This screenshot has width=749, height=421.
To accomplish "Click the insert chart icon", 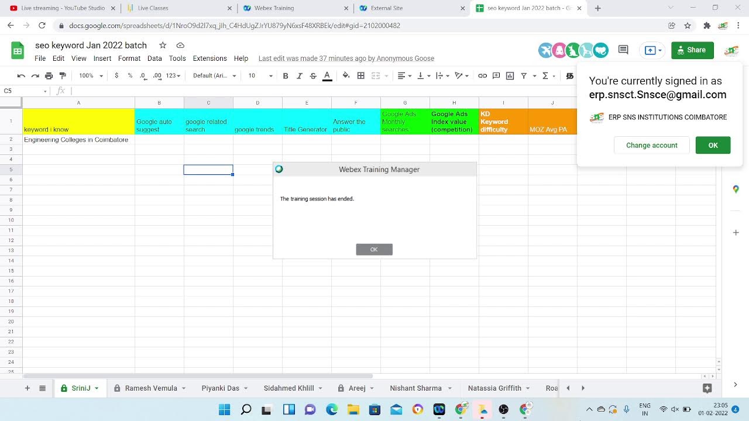I will pyautogui.click(x=510, y=76).
